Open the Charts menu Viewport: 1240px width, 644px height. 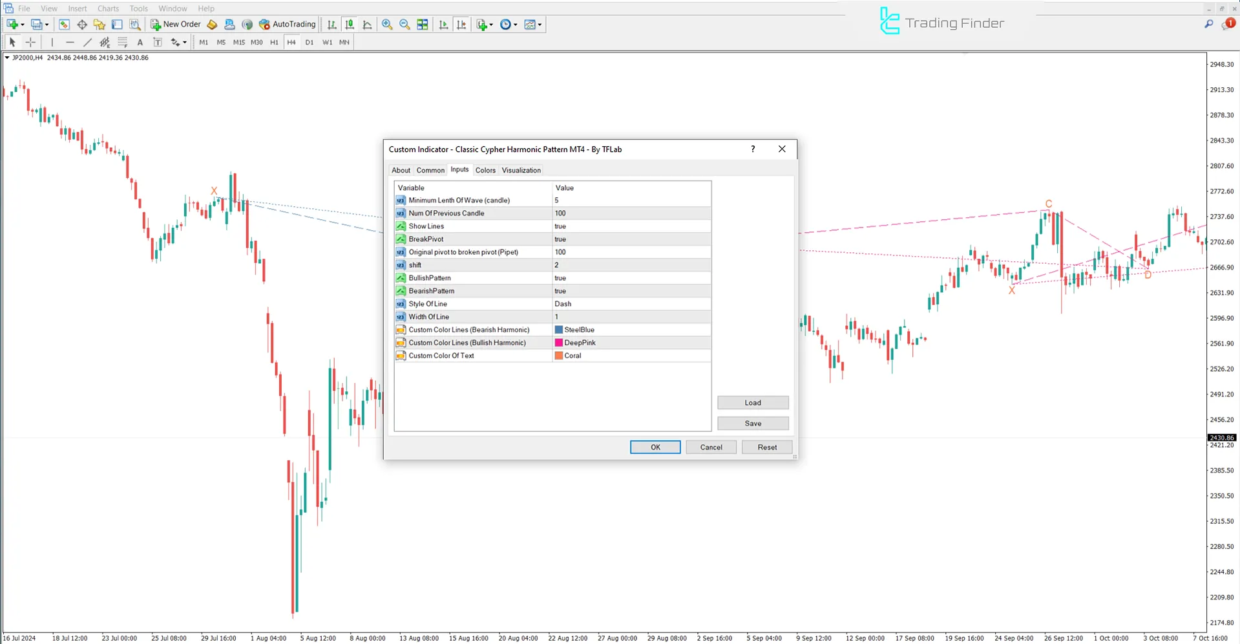click(x=107, y=8)
